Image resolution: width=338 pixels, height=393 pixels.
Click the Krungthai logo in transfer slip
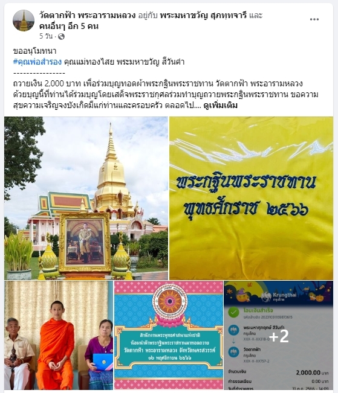click(279, 296)
